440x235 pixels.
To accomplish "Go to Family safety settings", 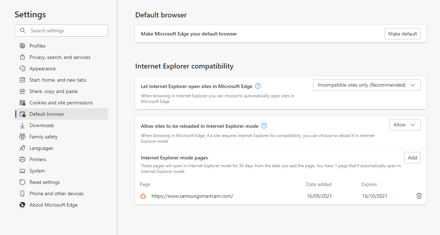I will [61, 137].
